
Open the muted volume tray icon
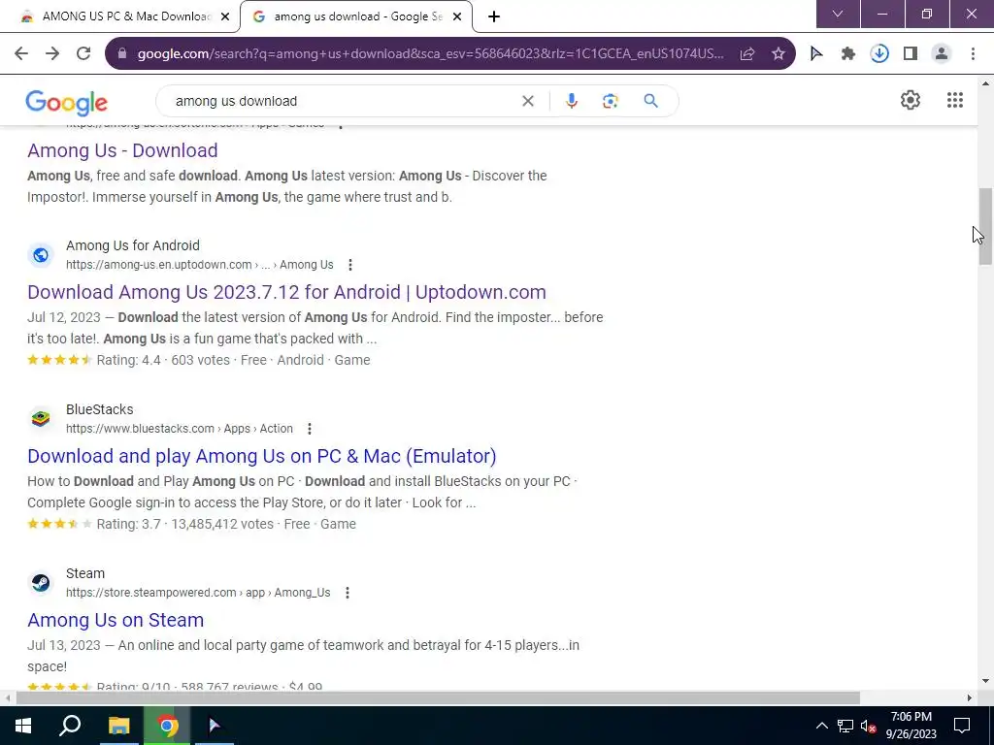tap(868, 726)
